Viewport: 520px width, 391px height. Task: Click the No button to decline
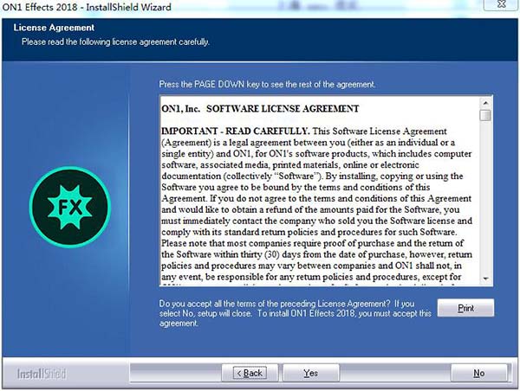point(479,373)
